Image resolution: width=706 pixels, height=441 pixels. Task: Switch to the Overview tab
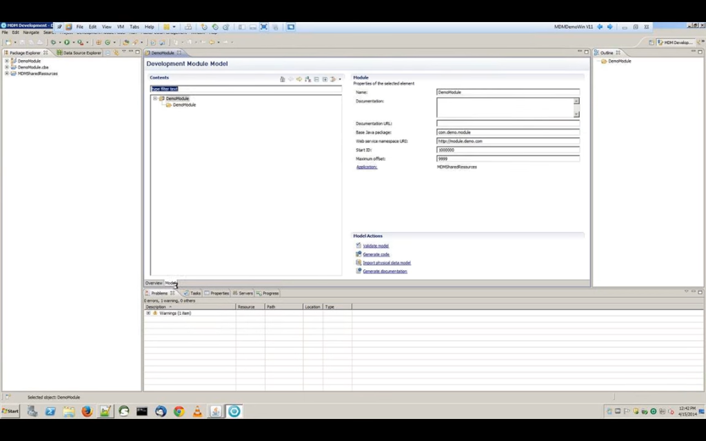pyautogui.click(x=154, y=283)
